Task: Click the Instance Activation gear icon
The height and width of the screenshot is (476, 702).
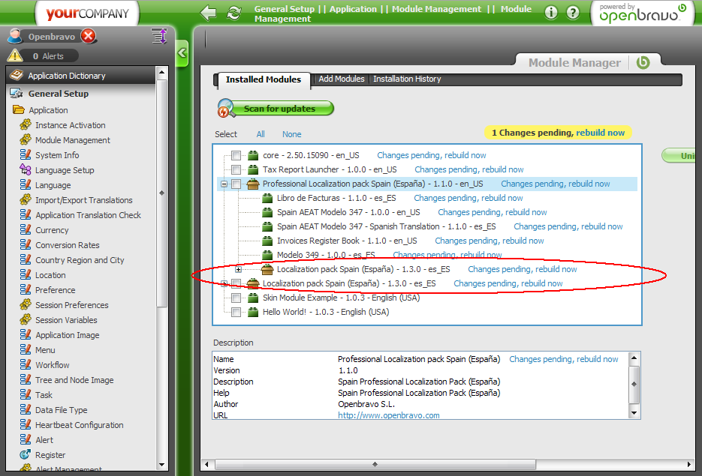Action: coord(26,124)
